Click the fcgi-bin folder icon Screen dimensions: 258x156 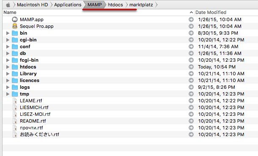point(15,60)
